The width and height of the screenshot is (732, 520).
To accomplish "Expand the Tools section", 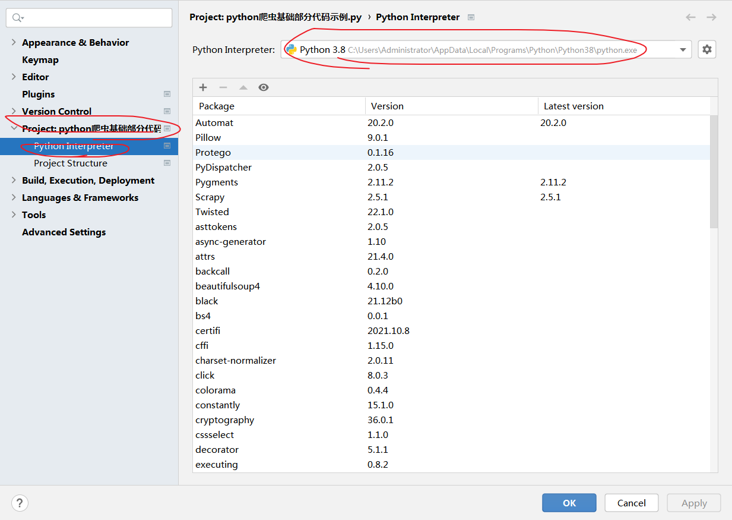I will tap(14, 215).
